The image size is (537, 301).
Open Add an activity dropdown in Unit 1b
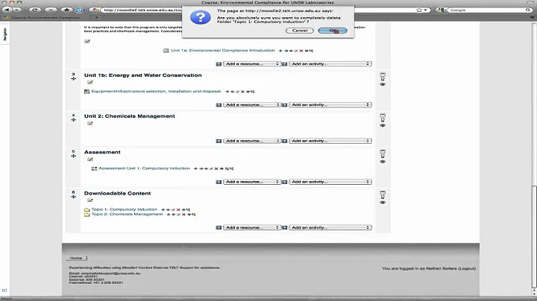(x=330, y=104)
